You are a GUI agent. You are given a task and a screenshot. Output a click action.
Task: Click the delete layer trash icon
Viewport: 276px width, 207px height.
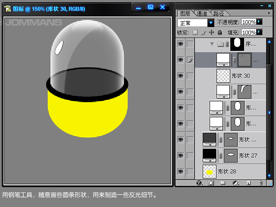click(x=260, y=183)
